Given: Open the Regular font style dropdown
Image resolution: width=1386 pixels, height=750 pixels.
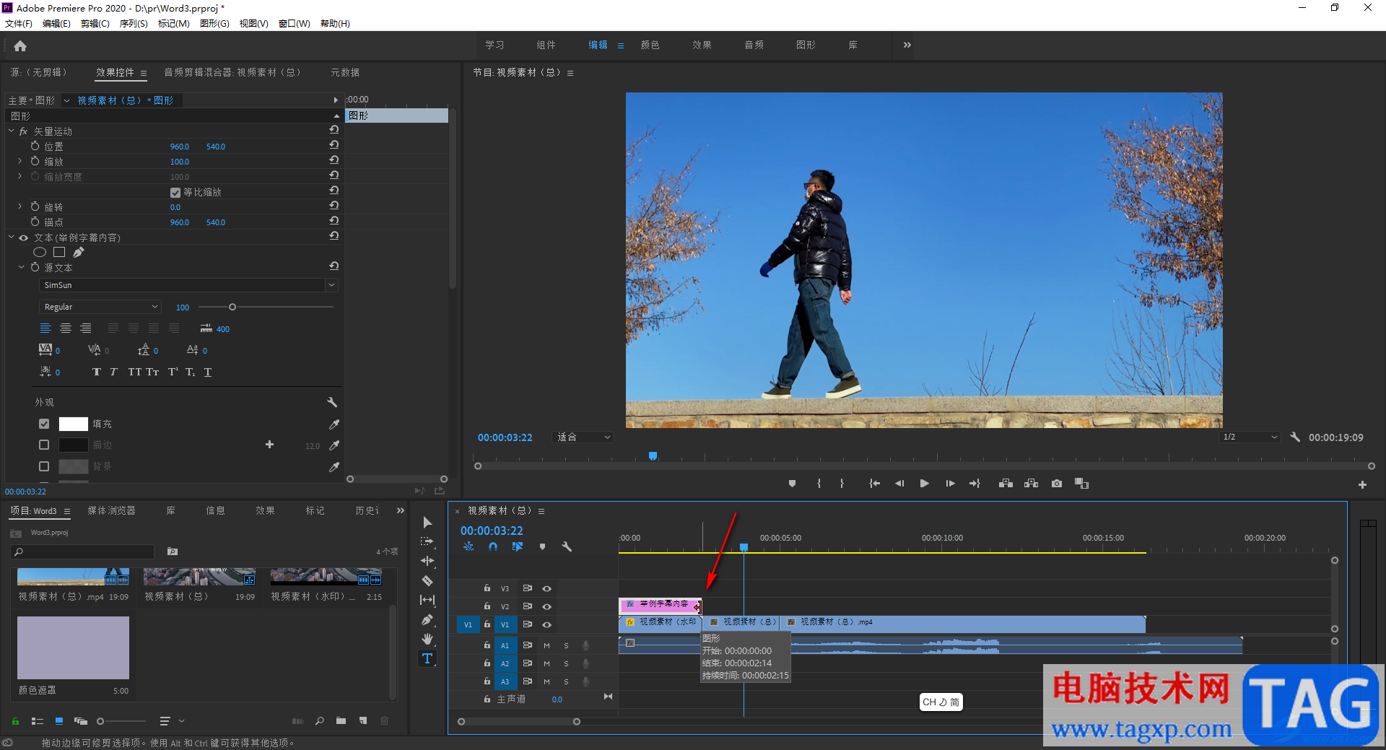Looking at the screenshot, I should click(100, 307).
